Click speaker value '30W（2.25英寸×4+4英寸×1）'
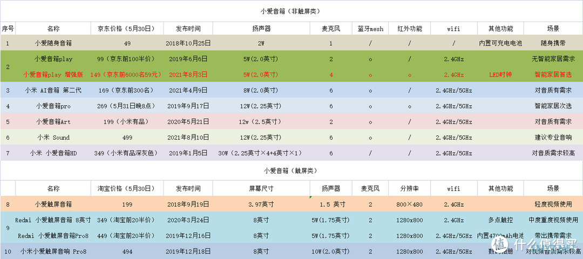The width and height of the screenshot is (583, 259). [261, 153]
